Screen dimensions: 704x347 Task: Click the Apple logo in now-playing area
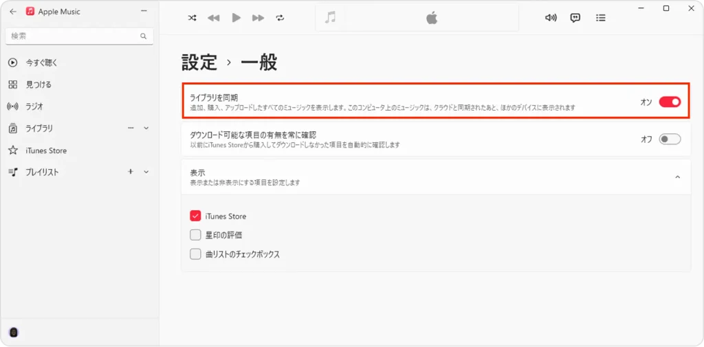coord(432,18)
